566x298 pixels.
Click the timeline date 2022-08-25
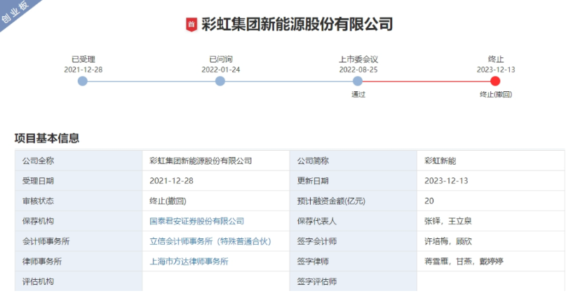pyautogui.click(x=358, y=69)
